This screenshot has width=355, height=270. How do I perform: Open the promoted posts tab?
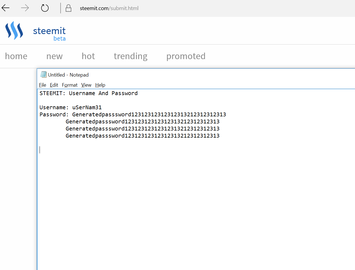point(186,56)
